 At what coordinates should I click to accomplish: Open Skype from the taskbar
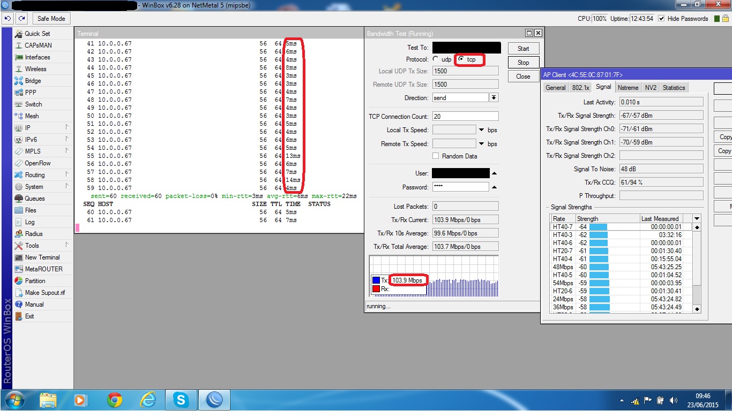click(x=181, y=400)
